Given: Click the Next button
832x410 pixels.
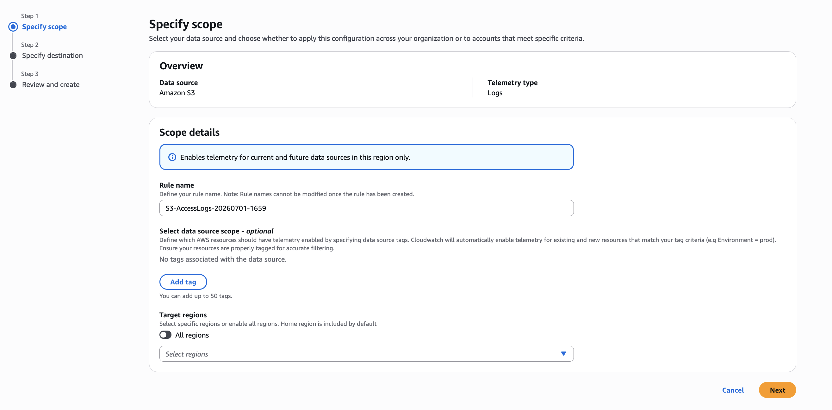Looking at the screenshot, I should [x=777, y=390].
